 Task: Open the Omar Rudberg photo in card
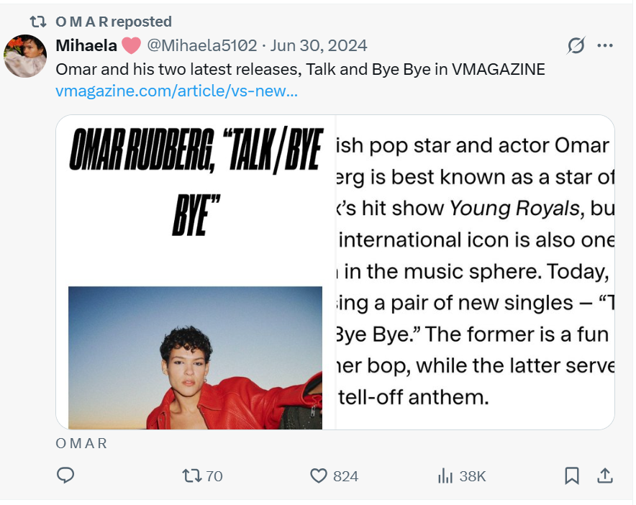coord(195,358)
